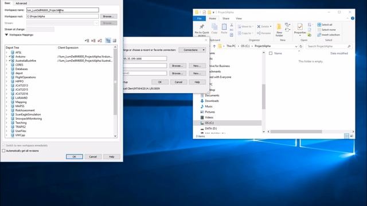The height and width of the screenshot is (206, 367).
Task: Click the CERES depot icon
Action: coord(13,65)
